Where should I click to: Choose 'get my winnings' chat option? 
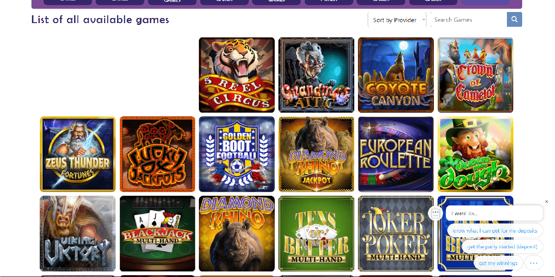pyautogui.click(x=498, y=263)
